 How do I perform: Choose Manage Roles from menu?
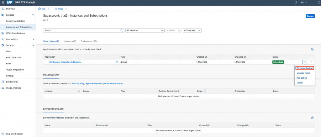(x=303, y=73)
